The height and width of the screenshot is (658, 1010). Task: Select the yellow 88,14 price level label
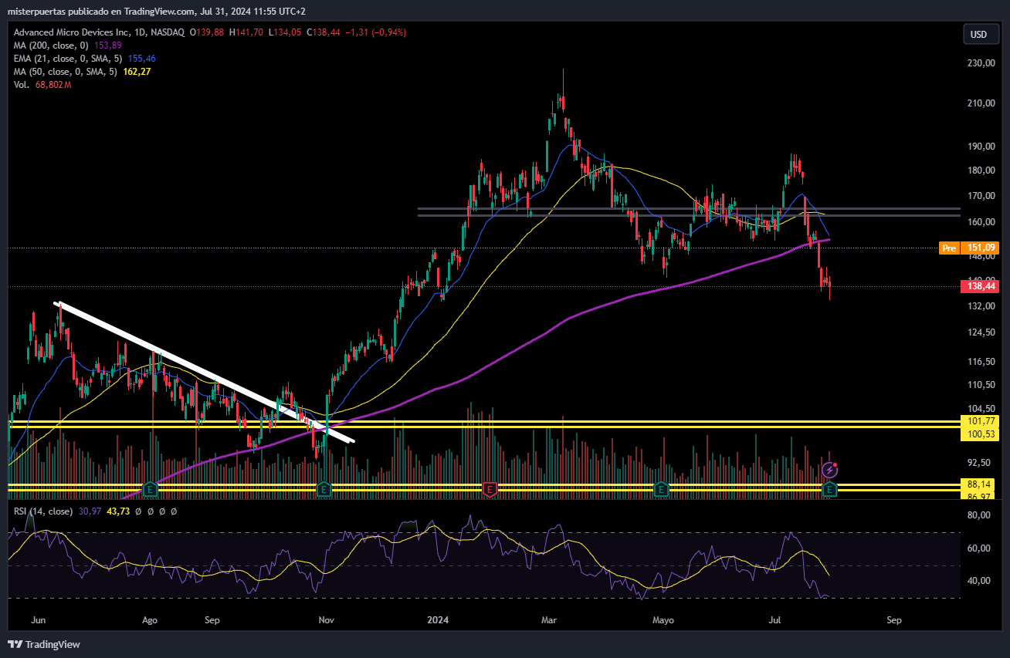point(979,484)
